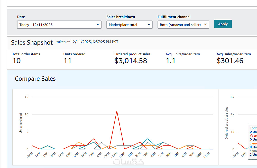Image resolution: width=257 pixels, height=168 pixels.
Task: Click the Avg. units/order item value 1.1
Action: click(170, 61)
